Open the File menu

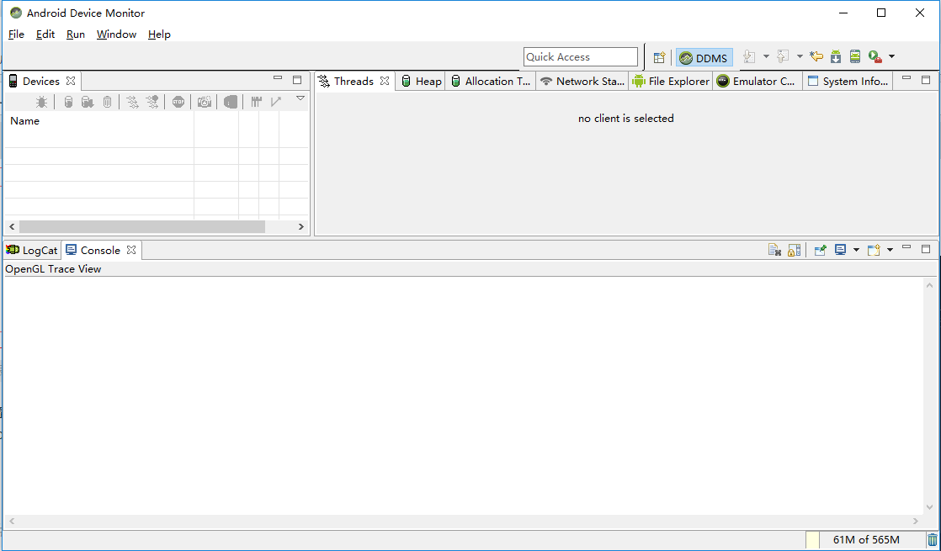pos(16,34)
